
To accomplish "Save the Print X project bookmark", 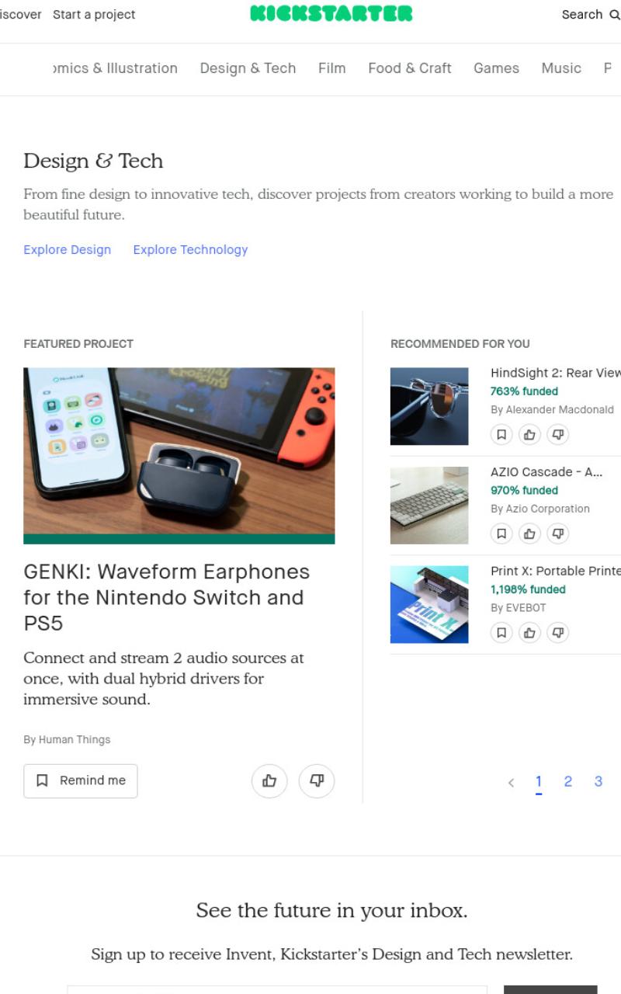I will point(501,633).
